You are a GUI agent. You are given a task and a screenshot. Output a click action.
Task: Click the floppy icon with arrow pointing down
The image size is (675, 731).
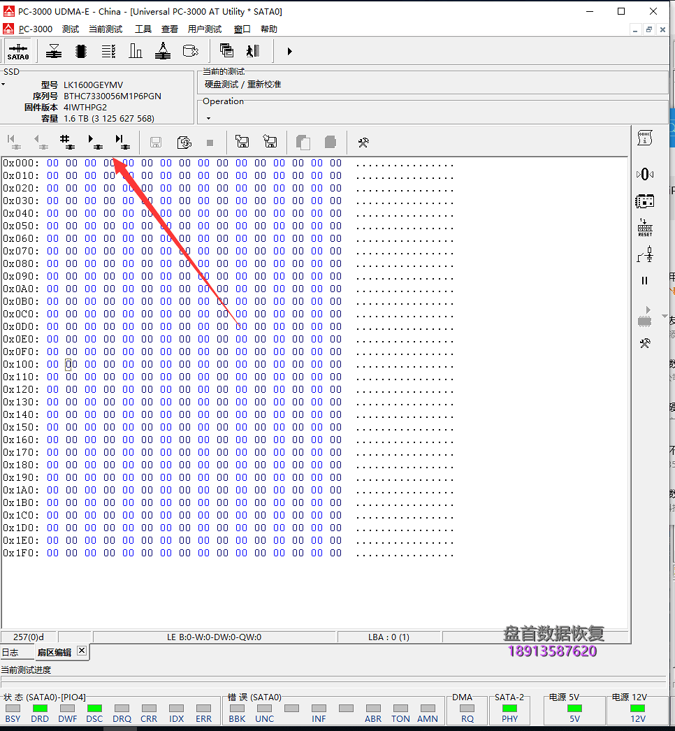(270, 141)
